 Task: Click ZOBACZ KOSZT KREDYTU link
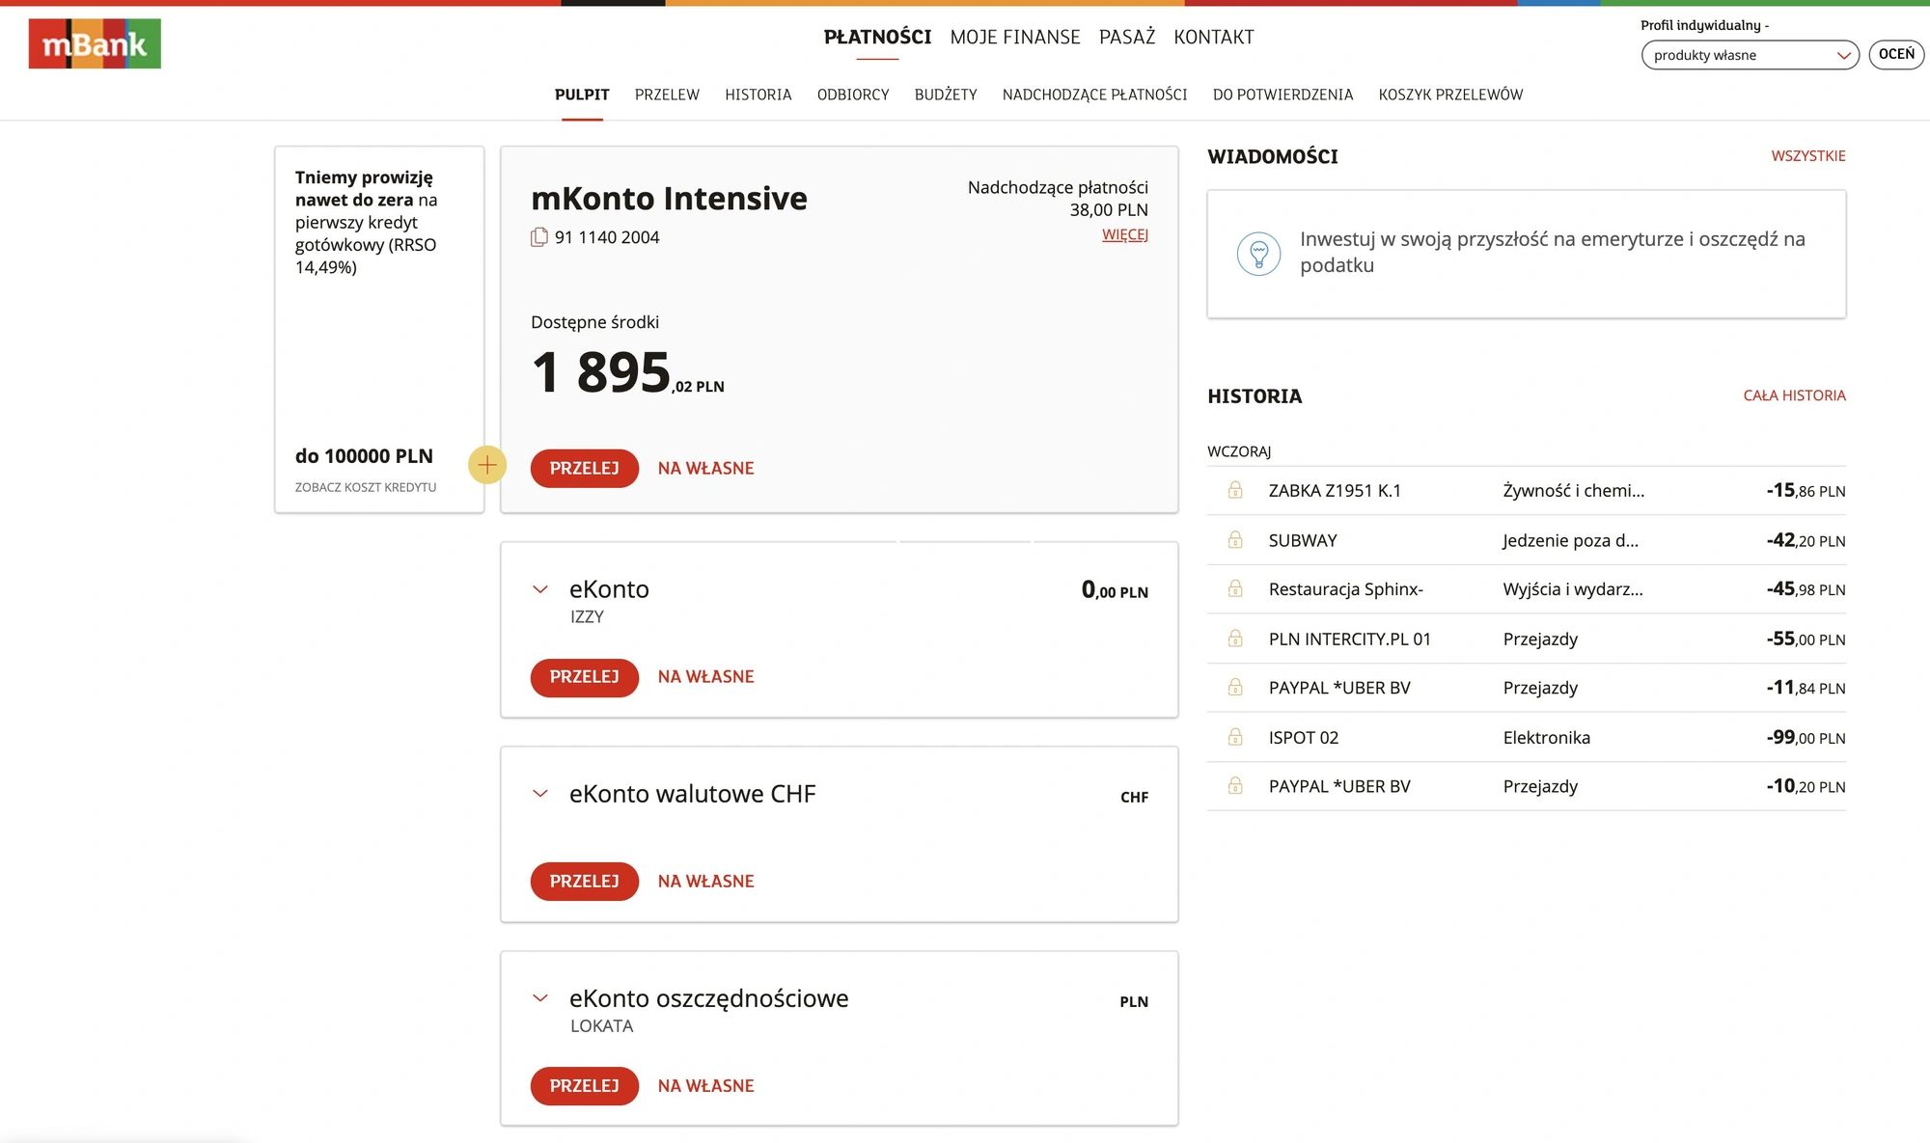pyautogui.click(x=366, y=487)
